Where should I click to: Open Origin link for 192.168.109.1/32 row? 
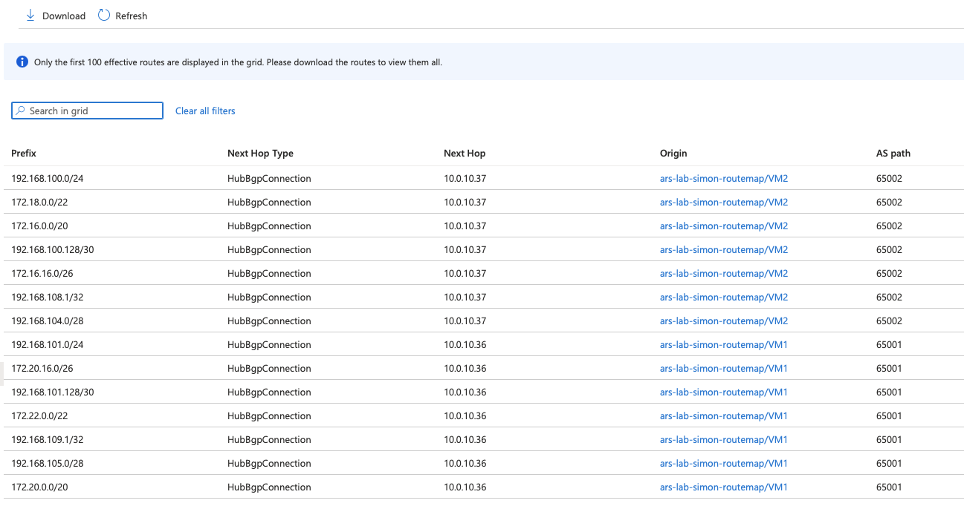[724, 439]
